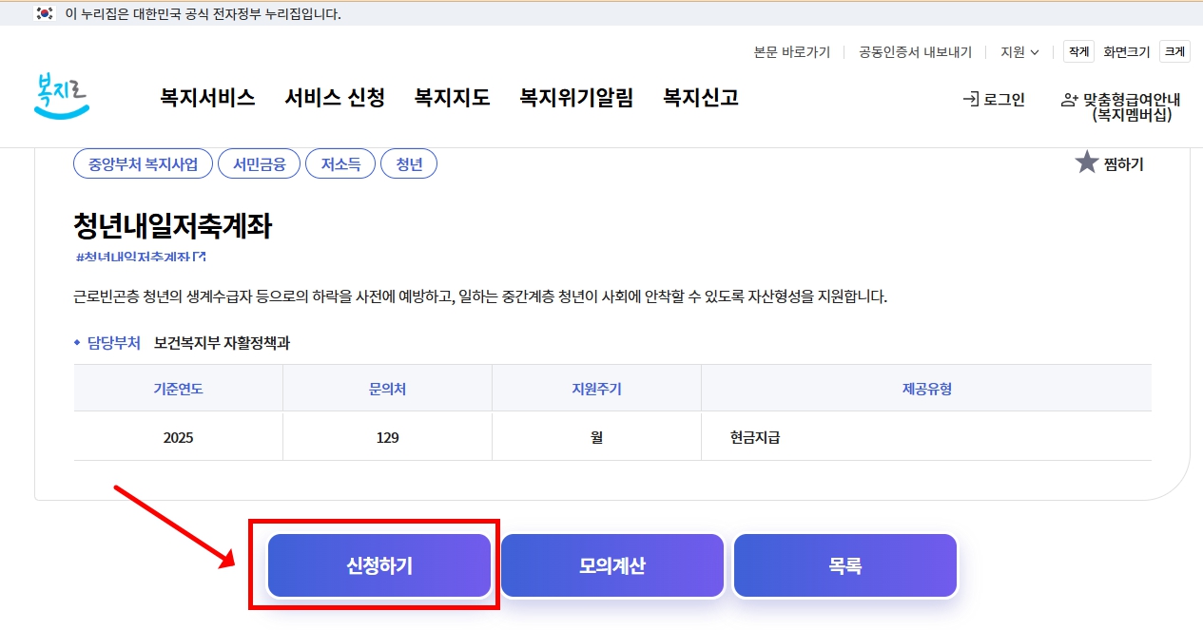The image size is (1203, 630).
Task: Select the 저소득 tag
Action: pyautogui.click(x=340, y=163)
